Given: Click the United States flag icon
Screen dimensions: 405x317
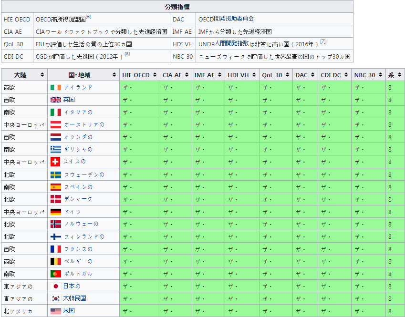Looking at the screenshot, I should [55, 311].
